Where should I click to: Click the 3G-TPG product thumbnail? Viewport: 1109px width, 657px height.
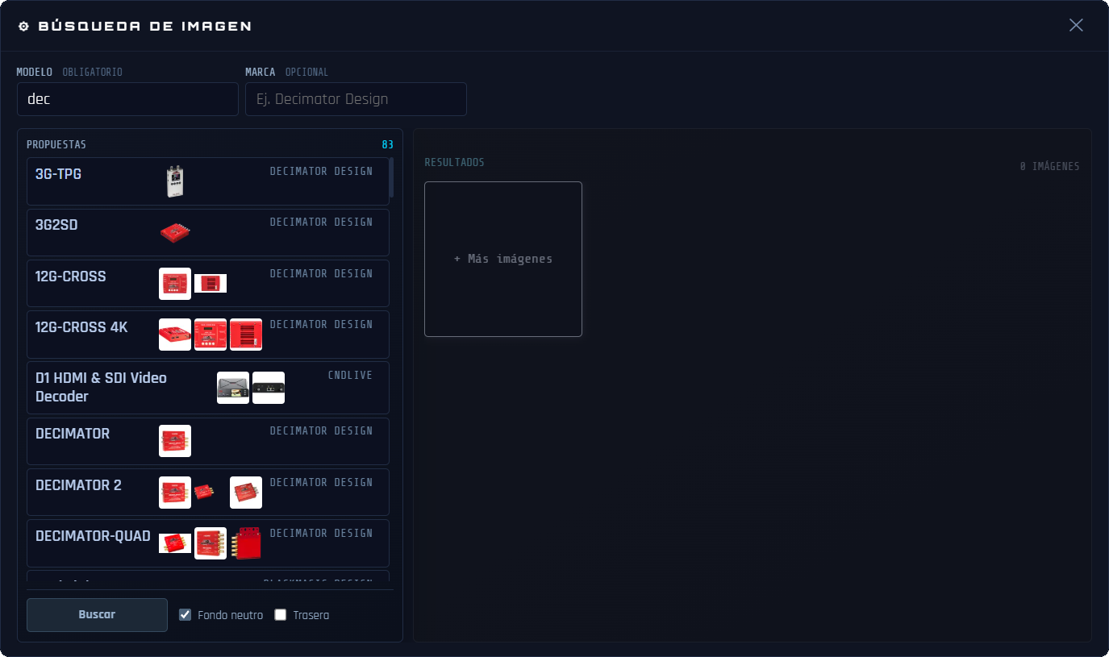(x=175, y=181)
